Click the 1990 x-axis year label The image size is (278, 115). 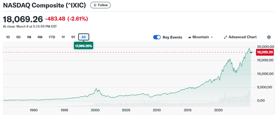[x=33, y=110]
